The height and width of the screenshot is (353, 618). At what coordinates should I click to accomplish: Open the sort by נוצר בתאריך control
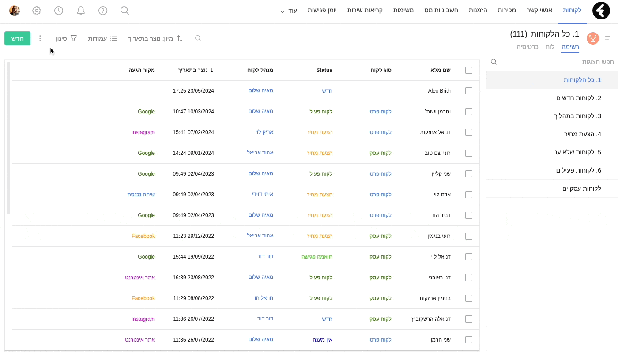click(x=155, y=38)
